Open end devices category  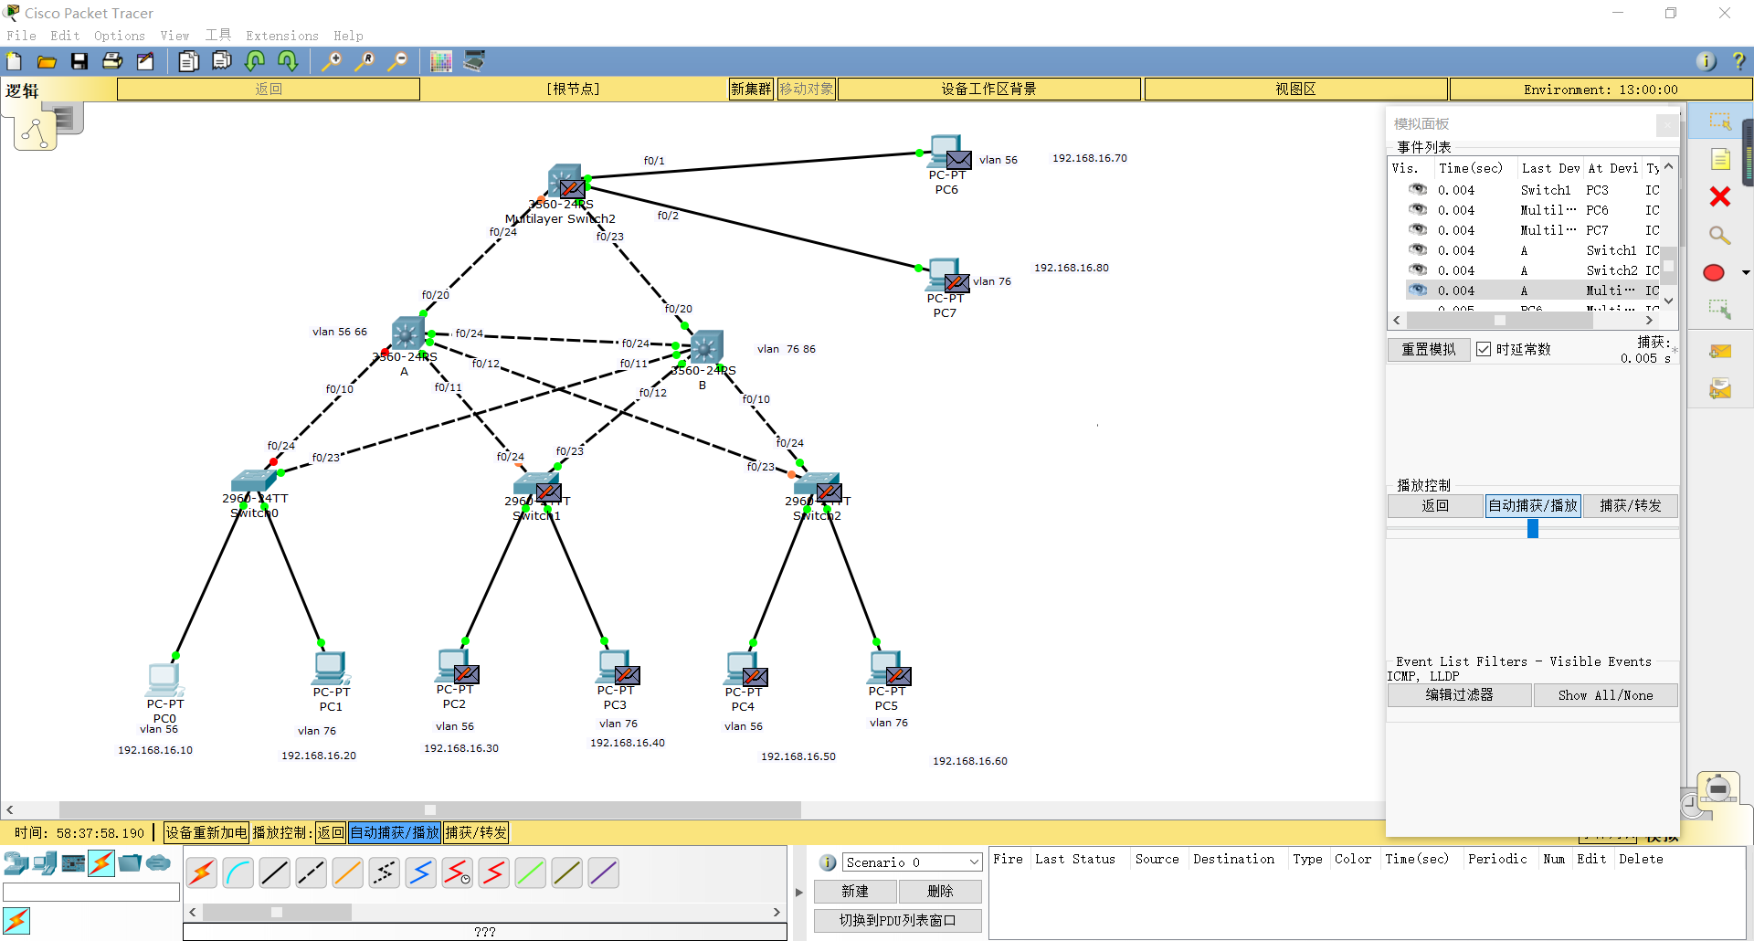[45, 863]
